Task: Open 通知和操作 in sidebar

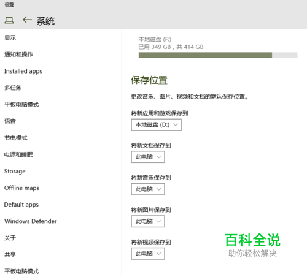Action: point(18,55)
